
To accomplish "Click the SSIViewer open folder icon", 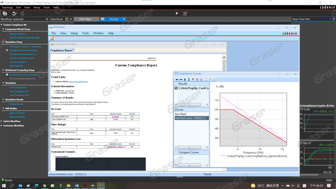I will (x=52, y=38).
